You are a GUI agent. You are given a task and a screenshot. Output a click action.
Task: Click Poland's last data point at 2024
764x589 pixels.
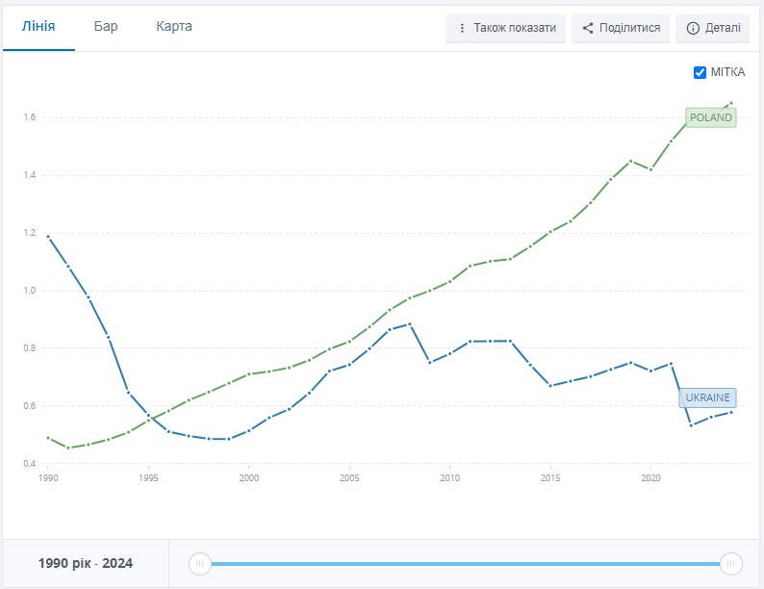coord(731,103)
